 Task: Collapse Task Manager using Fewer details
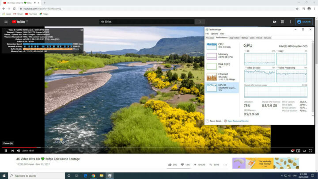coord(215,121)
